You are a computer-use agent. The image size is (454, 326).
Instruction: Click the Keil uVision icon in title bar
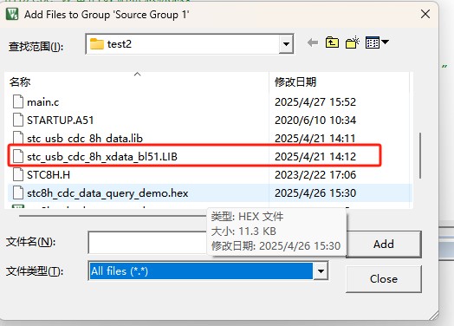(12, 14)
